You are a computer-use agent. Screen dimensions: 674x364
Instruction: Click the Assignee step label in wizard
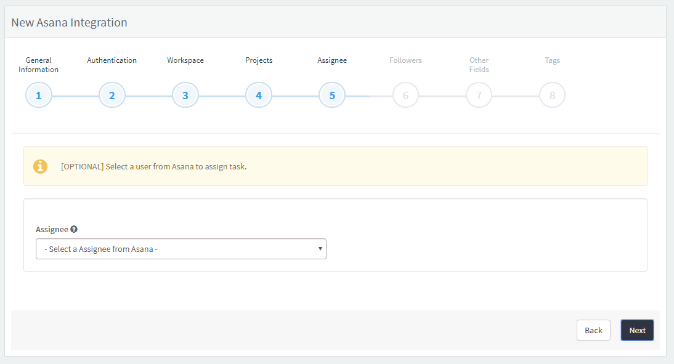(332, 60)
